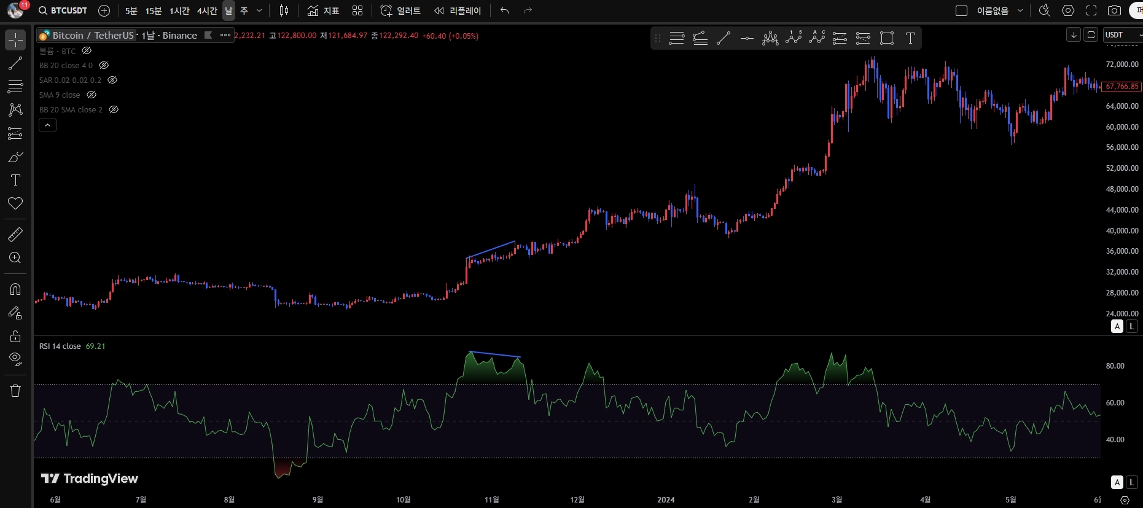1143x508 pixels.
Task: Toggle visibility of BB 20 close 4 0
Action: coord(104,65)
